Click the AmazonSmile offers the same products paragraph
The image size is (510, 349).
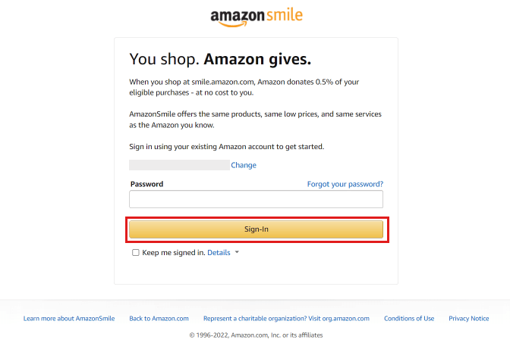[255, 120]
